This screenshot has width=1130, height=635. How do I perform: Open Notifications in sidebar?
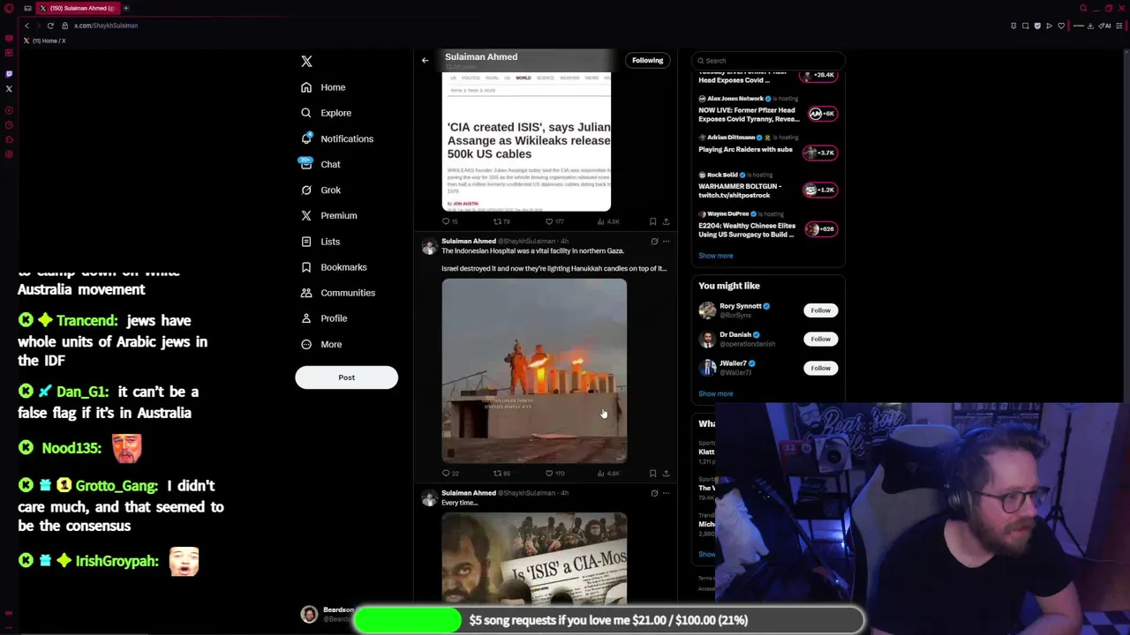(336, 138)
